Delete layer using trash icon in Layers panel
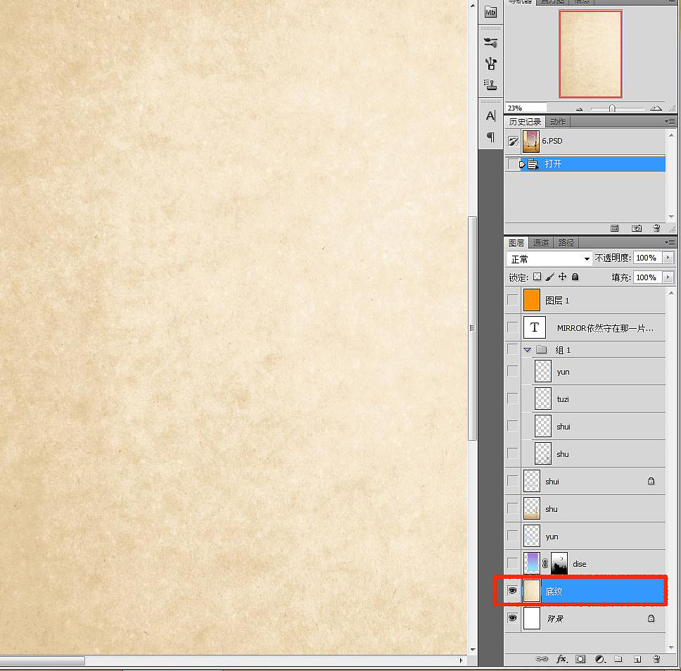This screenshot has width=681, height=671. (656, 659)
